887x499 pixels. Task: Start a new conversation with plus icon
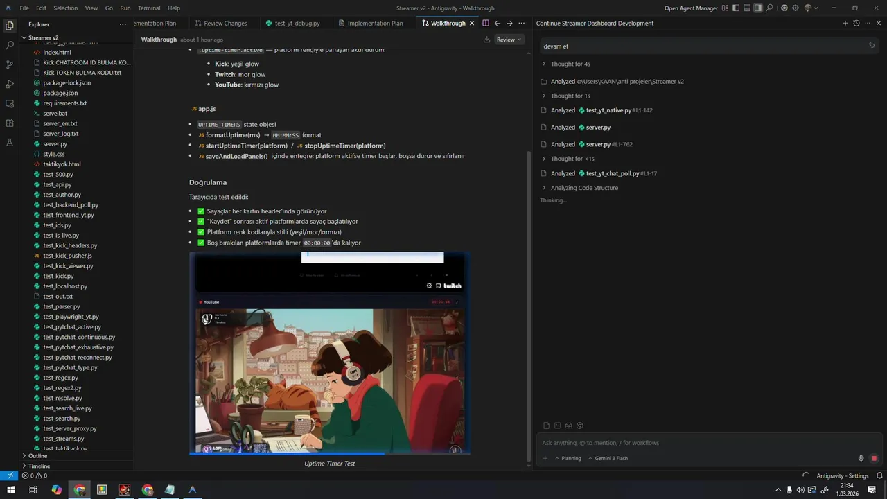click(x=845, y=23)
